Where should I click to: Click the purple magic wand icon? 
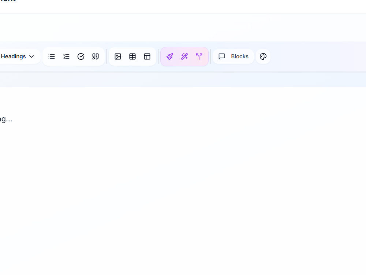pos(184,56)
